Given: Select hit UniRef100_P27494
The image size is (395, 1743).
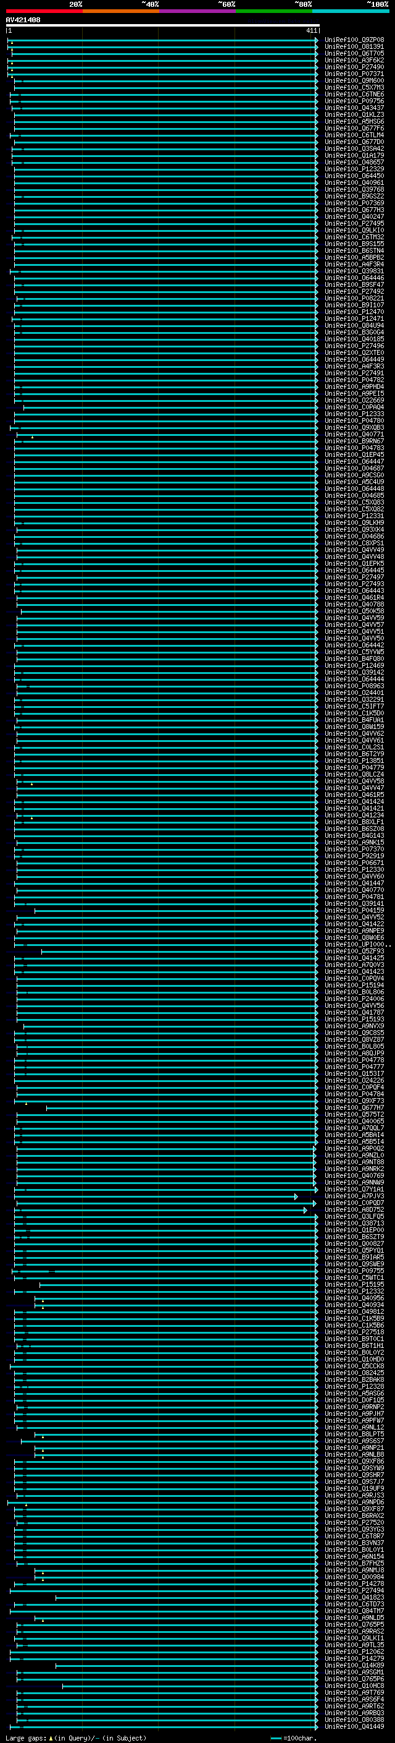Looking at the screenshot, I should pos(354,1590).
